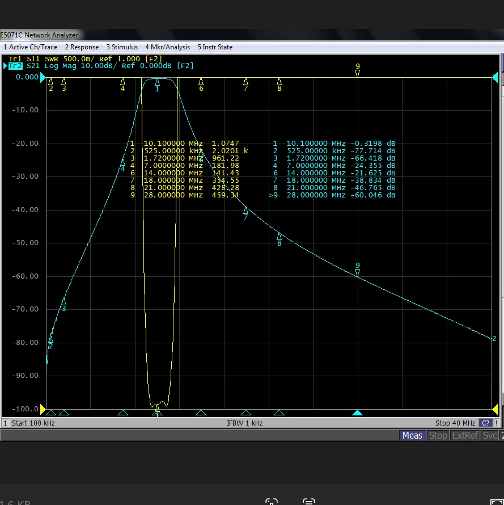504x505 pixels.
Task: Click yellow marker 9 above the graph top
Action: 358,70
